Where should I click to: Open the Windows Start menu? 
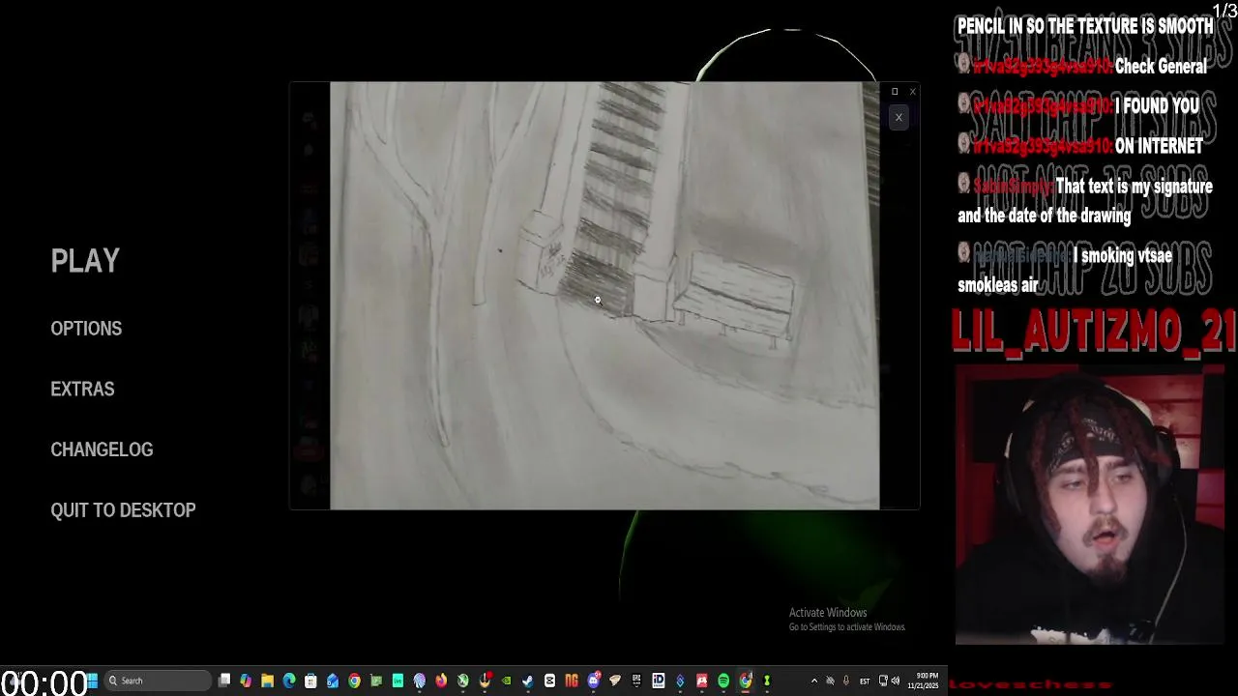(x=93, y=681)
